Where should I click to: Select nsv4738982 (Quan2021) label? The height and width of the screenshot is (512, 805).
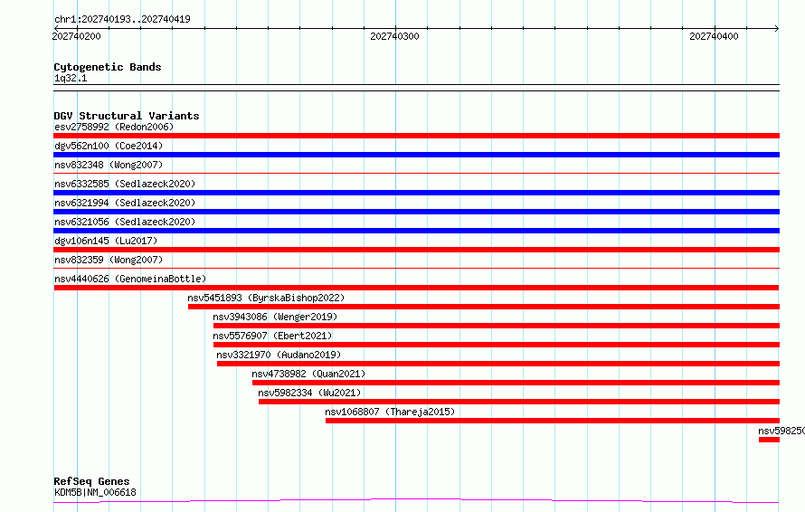tap(308, 374)
